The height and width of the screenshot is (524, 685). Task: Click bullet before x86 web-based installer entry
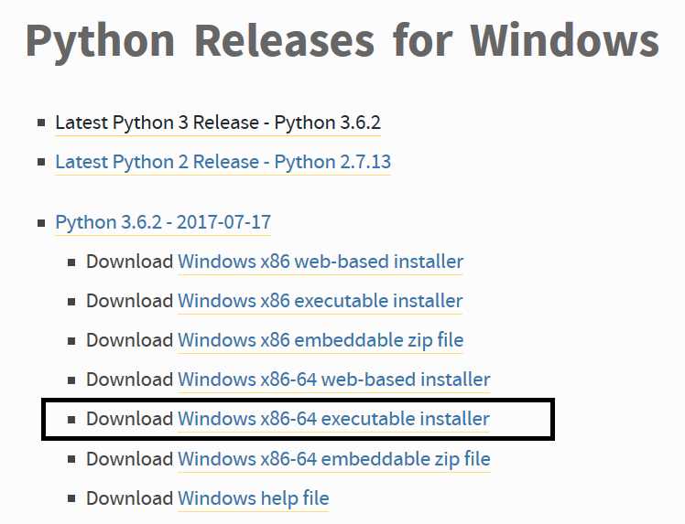(71, 262)
